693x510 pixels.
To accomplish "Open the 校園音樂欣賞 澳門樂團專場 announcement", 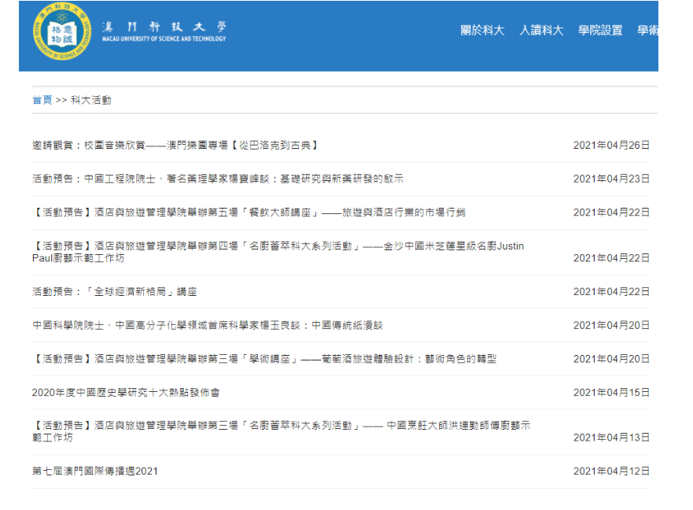I will pos(175,145).
